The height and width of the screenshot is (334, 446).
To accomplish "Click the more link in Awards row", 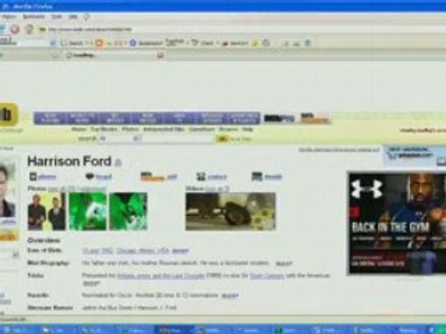I will tap(230, 295).
